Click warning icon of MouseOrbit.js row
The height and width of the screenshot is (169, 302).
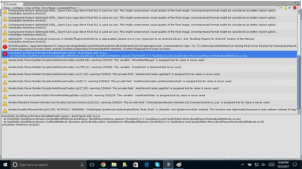[x=5, y=110]
